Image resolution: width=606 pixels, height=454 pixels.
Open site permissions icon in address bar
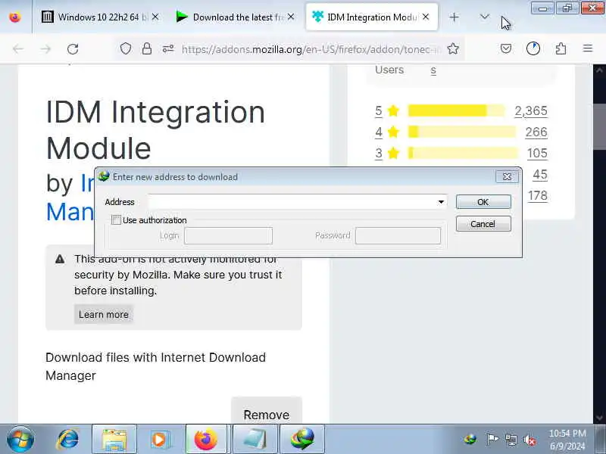point(168,49)
